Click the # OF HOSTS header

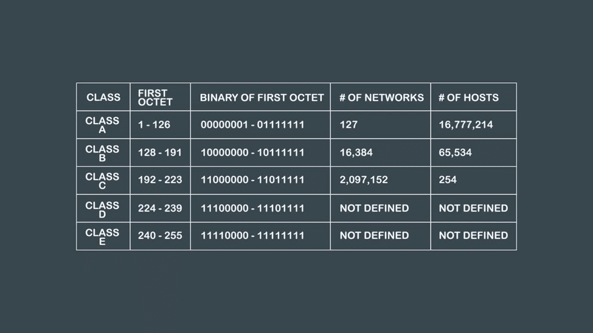click(468, 97)
